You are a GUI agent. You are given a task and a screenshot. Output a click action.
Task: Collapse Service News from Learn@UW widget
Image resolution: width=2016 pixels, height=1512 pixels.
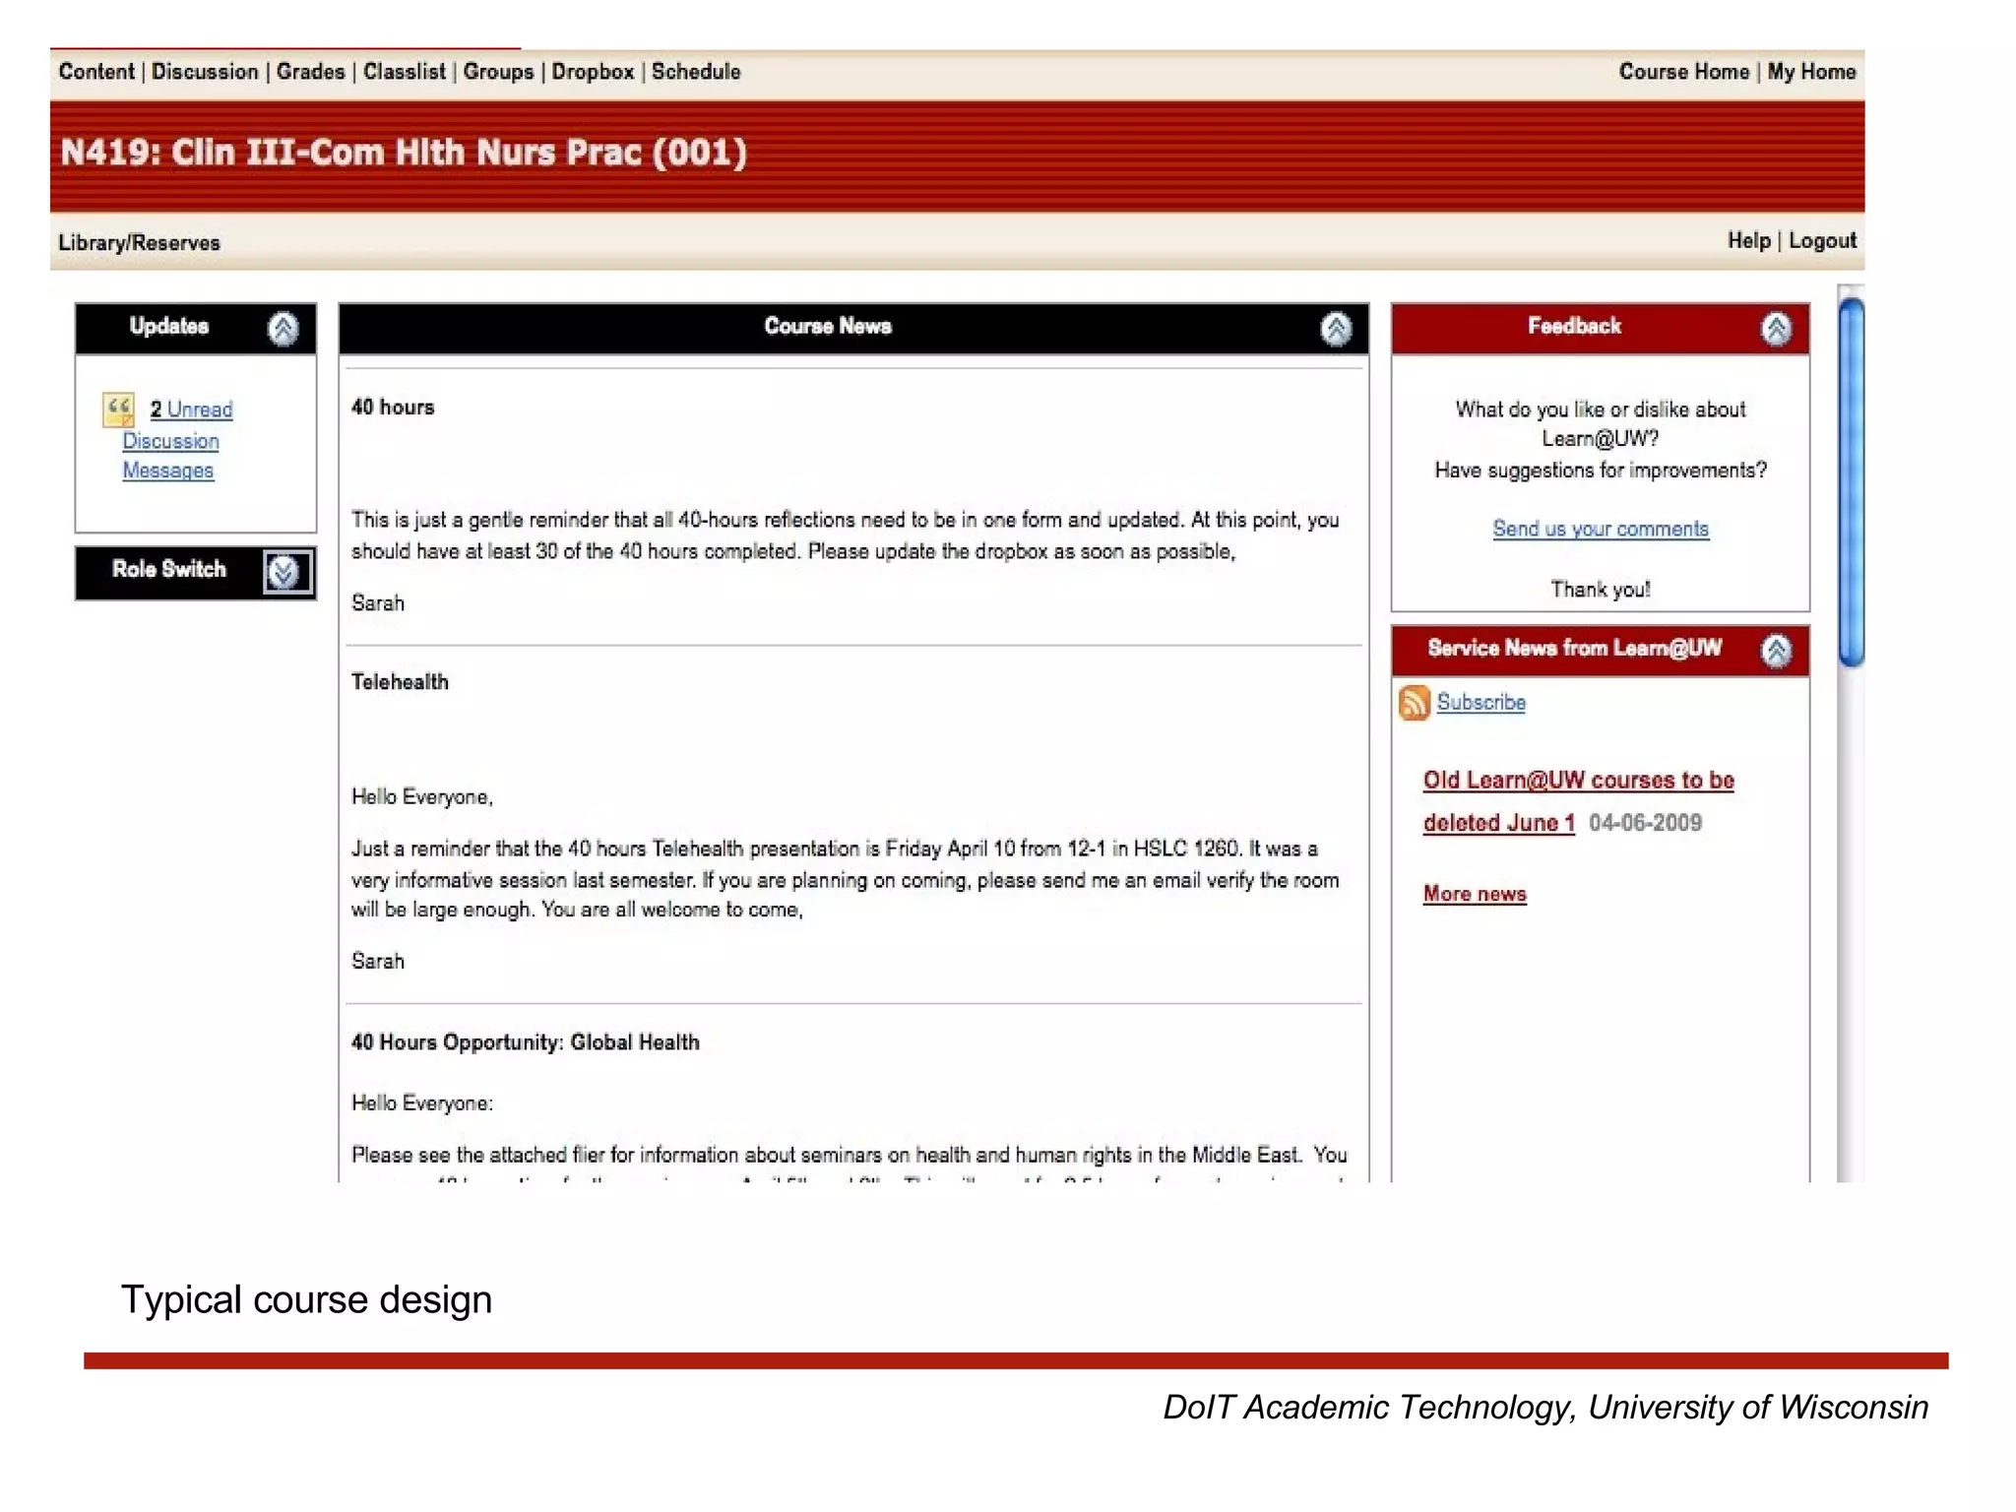click(x=1776, y=650)
